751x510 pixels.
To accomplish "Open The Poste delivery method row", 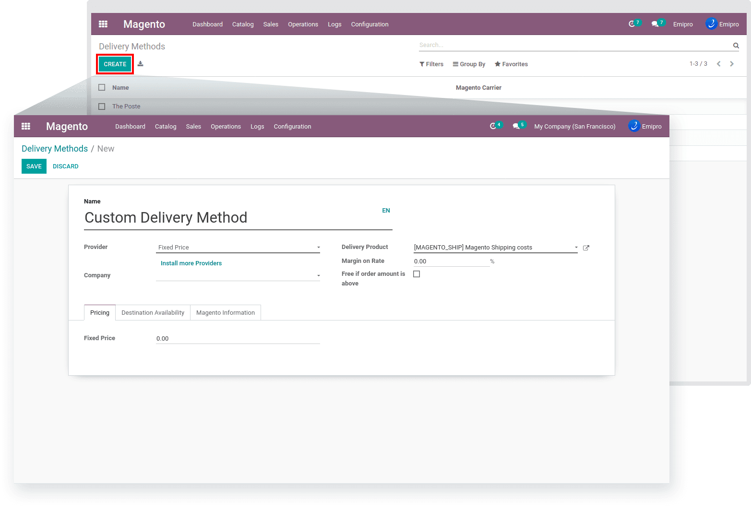I will click(x=126, y=107).
